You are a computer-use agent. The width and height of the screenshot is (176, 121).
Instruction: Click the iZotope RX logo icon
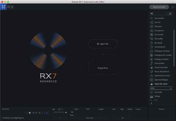tap(3, 7)
